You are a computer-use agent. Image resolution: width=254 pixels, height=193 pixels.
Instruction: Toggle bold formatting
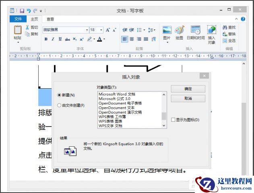coord(46,39)
